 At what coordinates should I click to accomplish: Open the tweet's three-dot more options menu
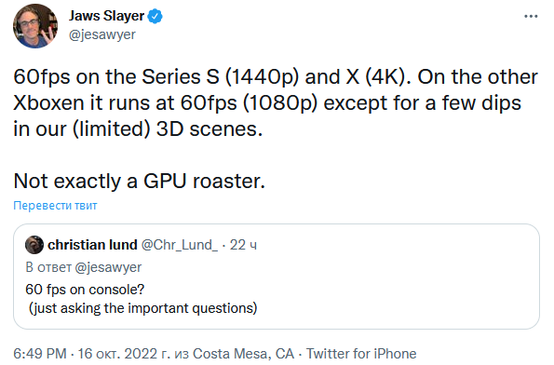[x=531, y=16]
